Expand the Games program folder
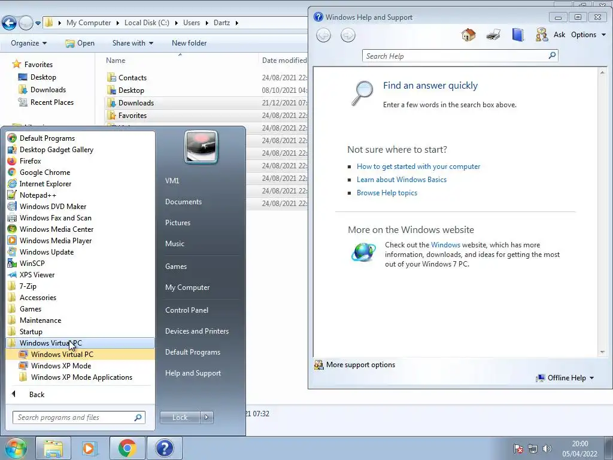The height and width of the screenshot is (460, 613). 31,308
